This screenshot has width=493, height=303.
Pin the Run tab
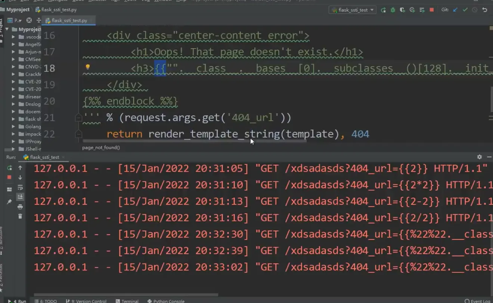point(10,202)
